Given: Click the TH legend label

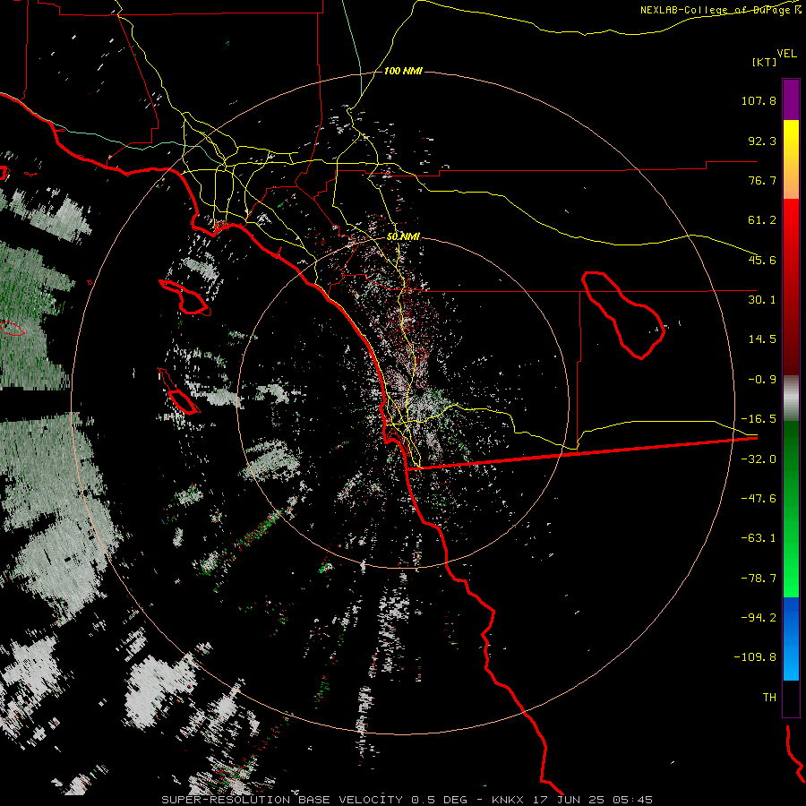Looking at the screenshot, I should coord(769,698).
